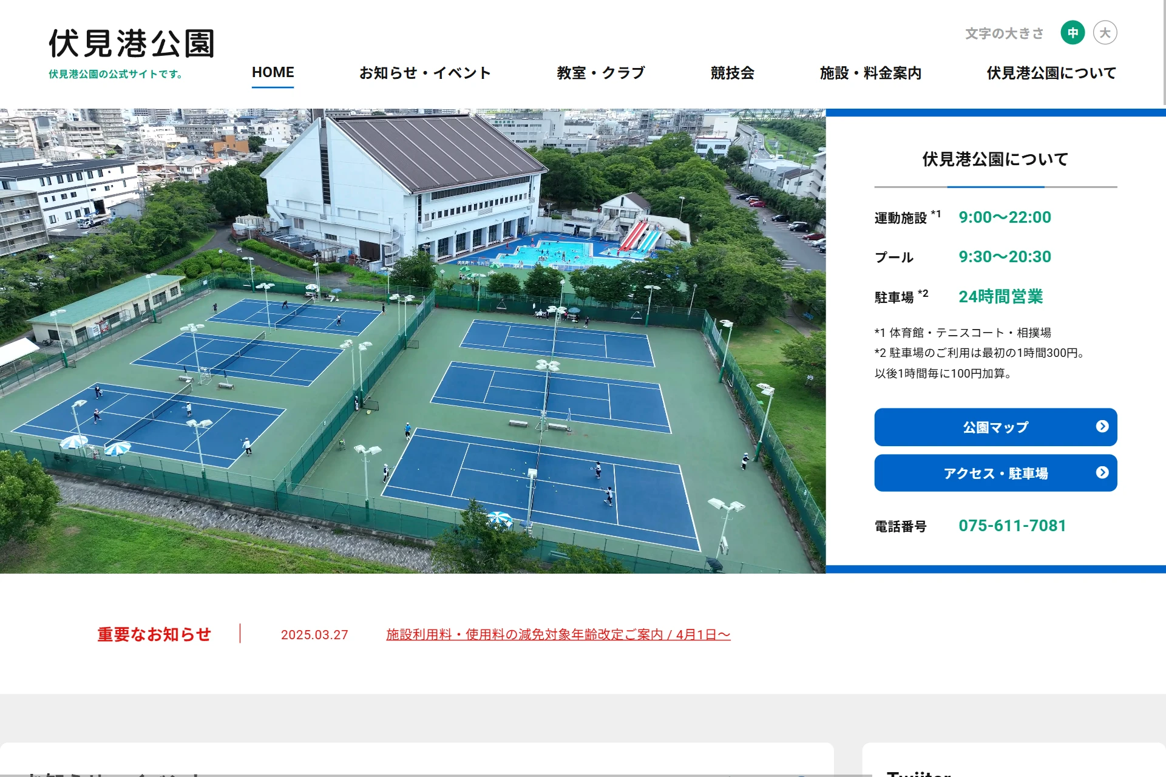Click the 伏見港公園 site logo
1166x777 pixels.
coord(131,44)
